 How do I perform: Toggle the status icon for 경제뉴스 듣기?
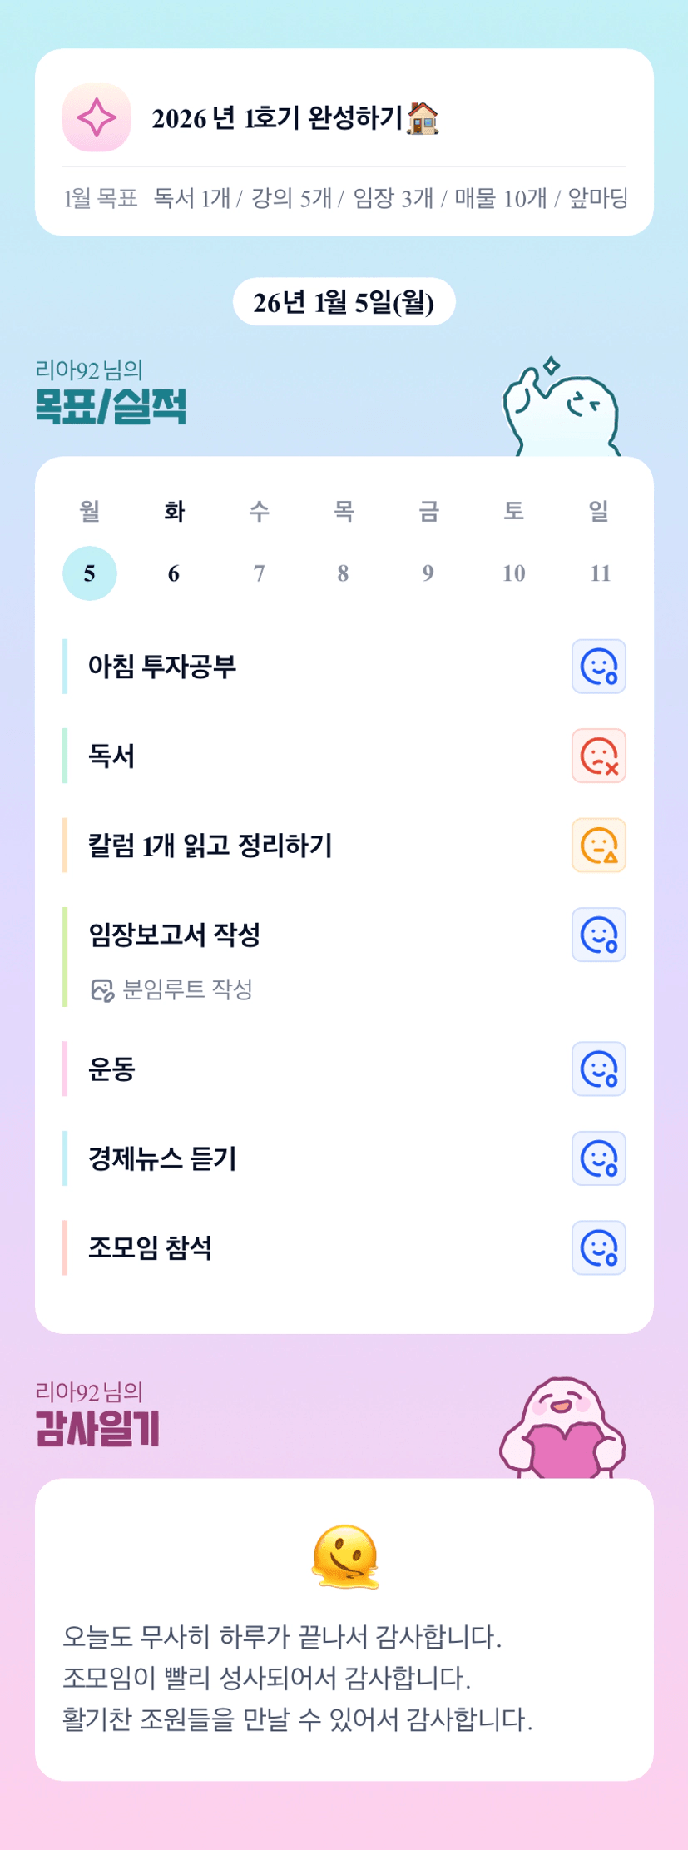tap(598, 1158)
